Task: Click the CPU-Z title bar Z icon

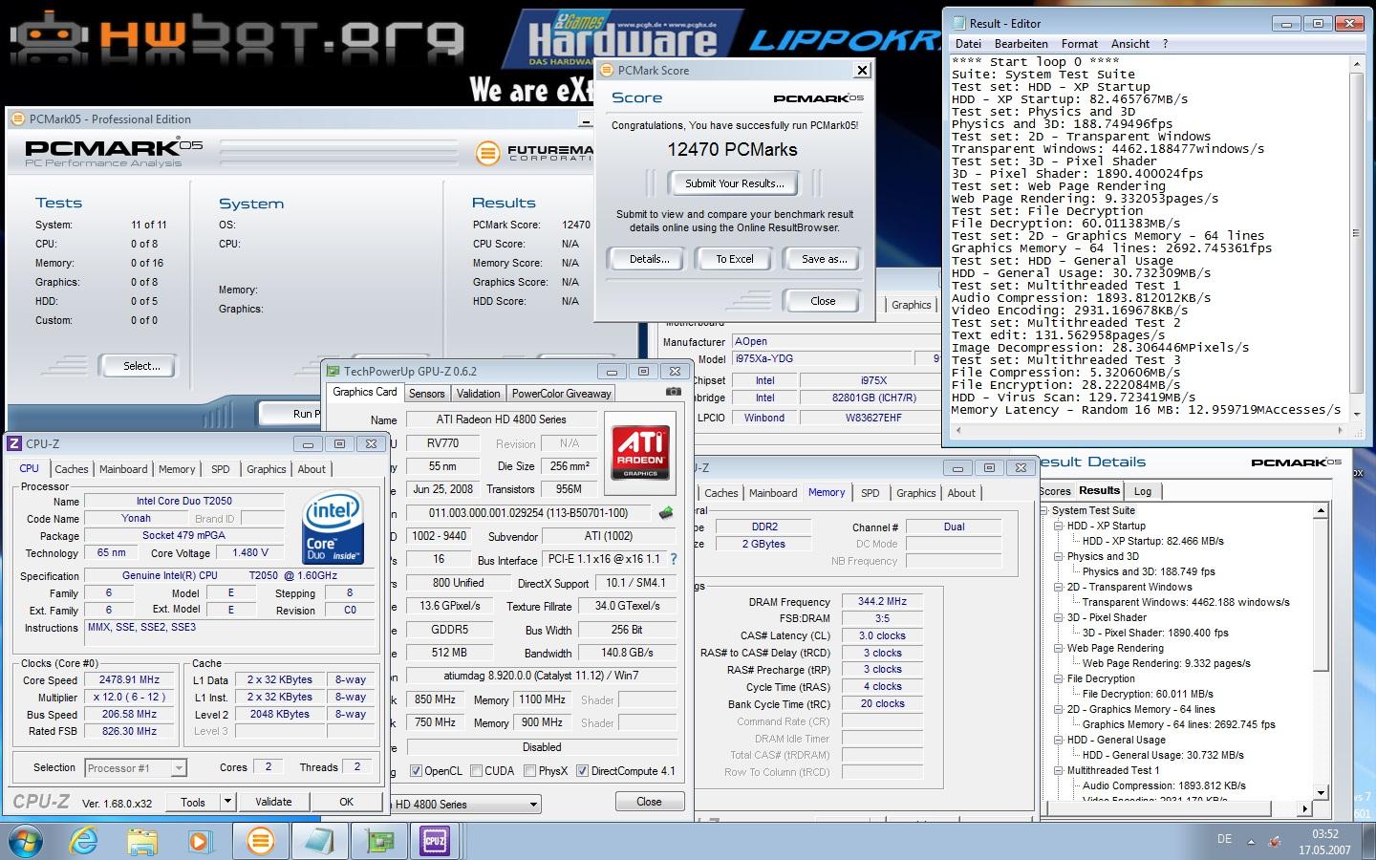Action: (14, 443)
